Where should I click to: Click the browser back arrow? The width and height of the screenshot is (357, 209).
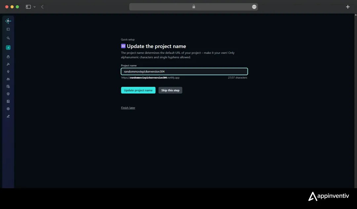(42, 7)
